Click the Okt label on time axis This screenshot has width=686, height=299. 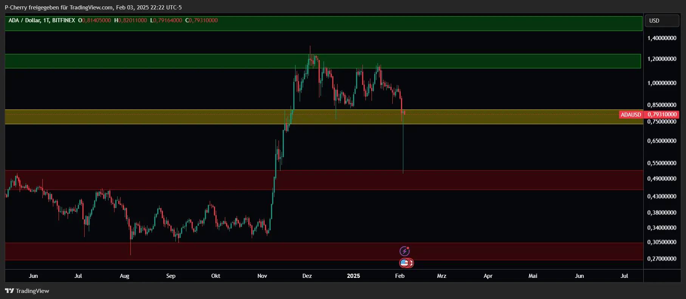216,276
